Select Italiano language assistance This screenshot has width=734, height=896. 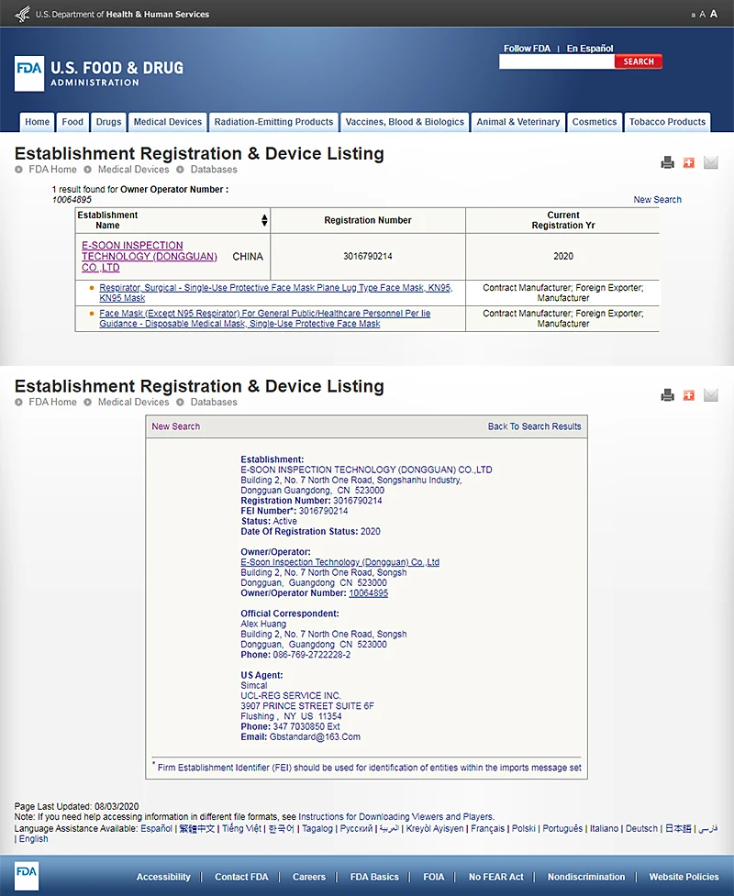[x=605, y=828]
